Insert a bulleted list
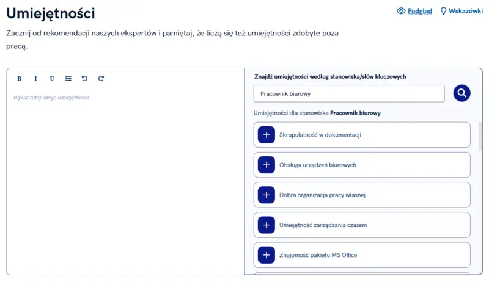 click(x=68, y=78)
